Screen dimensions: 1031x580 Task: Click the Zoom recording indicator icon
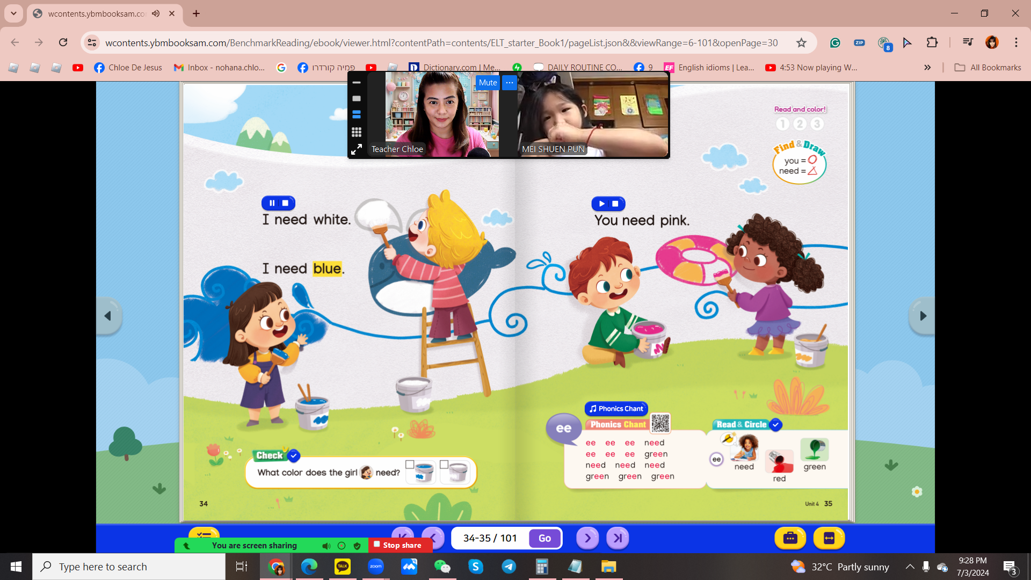coord(342,546)
